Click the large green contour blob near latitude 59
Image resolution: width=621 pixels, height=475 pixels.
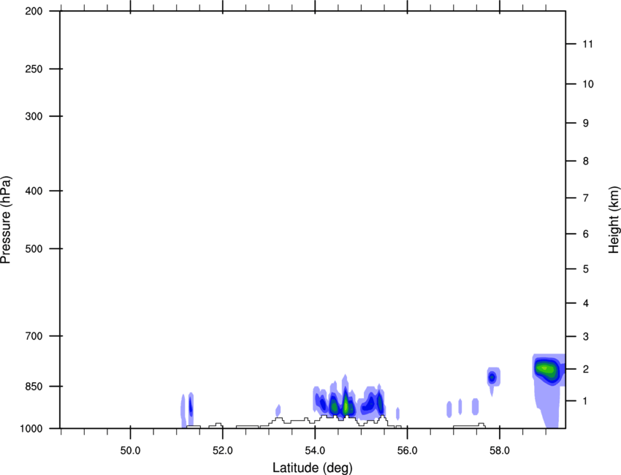[x=546, y=369]
